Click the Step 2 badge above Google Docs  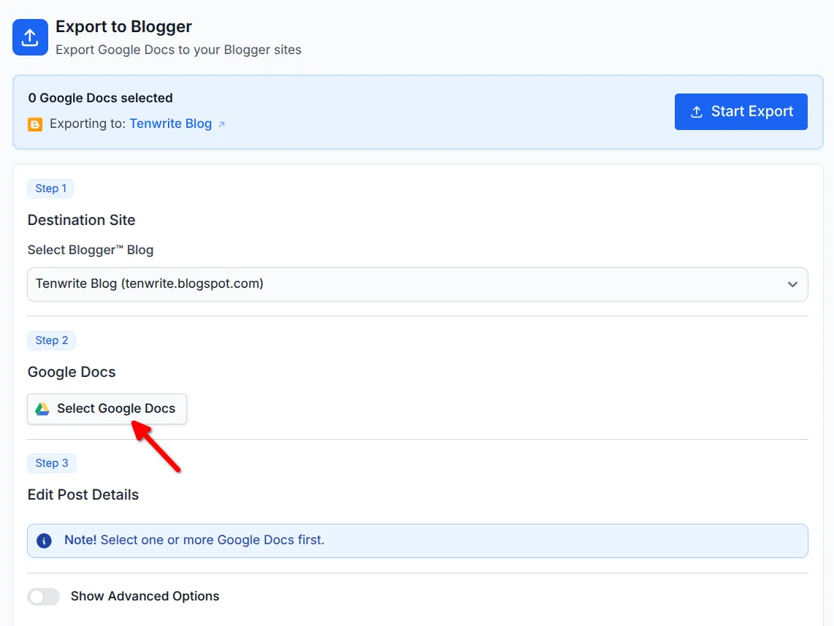point(51,340)
